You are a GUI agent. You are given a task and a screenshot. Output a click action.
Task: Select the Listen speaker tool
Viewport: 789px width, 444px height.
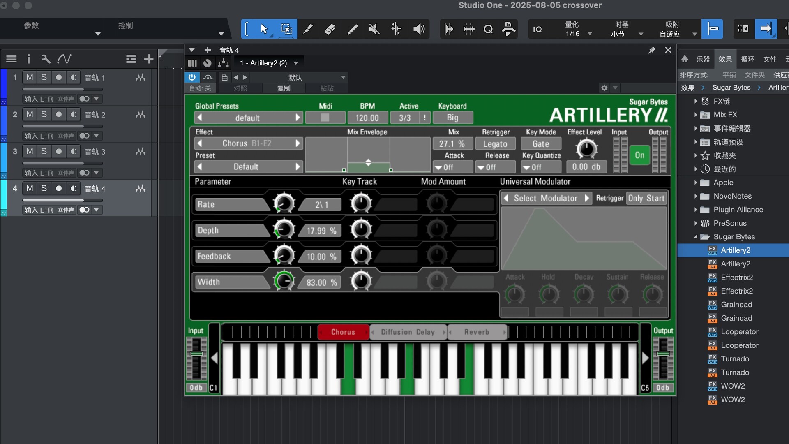[419, 29]
